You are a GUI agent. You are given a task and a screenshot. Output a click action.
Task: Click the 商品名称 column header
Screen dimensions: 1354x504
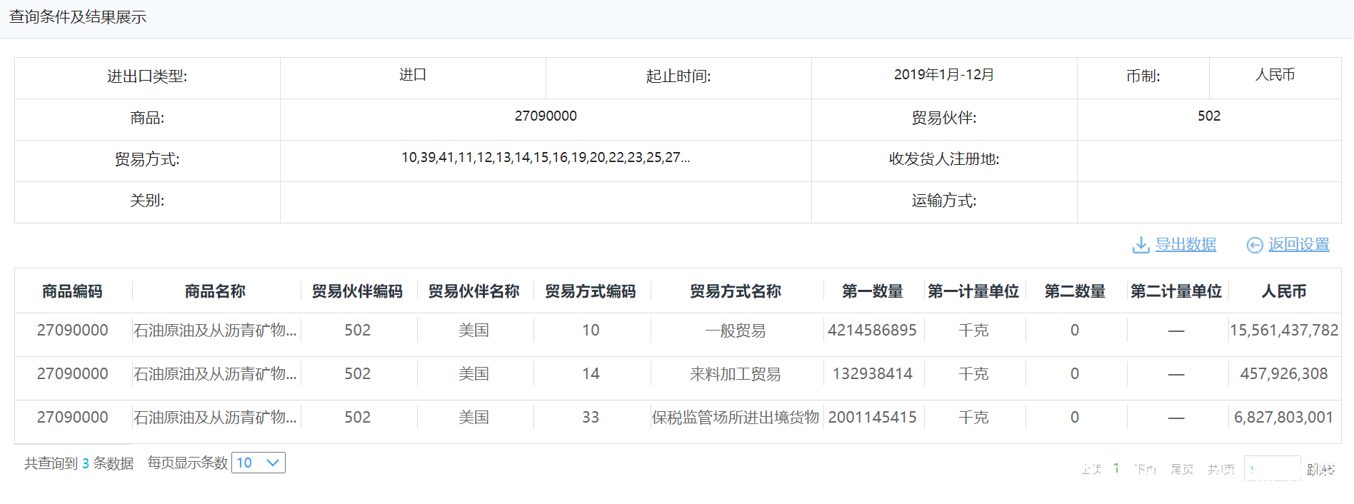215,291
